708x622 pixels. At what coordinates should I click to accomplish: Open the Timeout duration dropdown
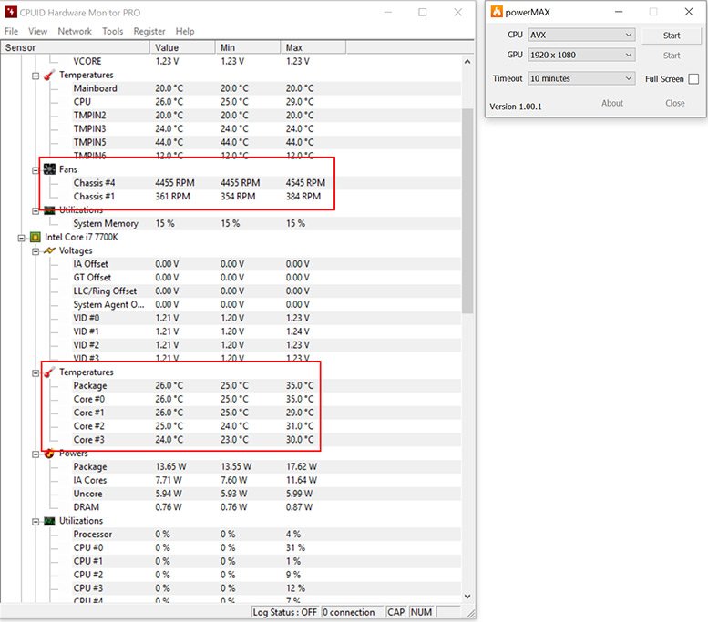pos(581,78)
